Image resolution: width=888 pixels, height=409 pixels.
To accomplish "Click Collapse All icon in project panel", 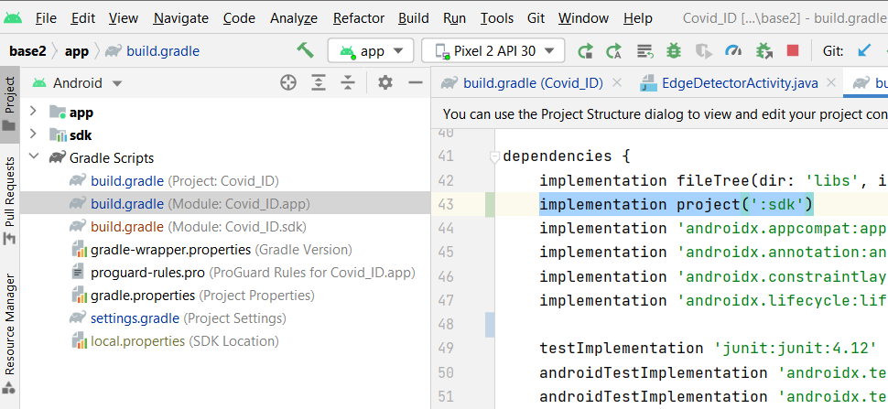I will (348, 83).
